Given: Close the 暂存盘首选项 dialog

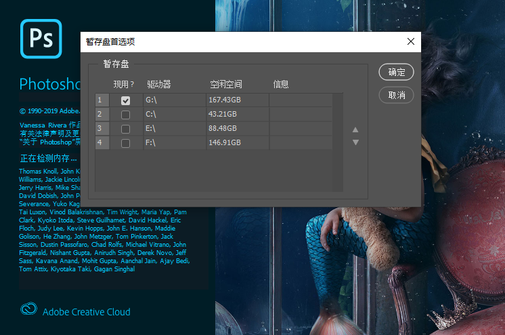Looking at the screenshot, I should (x=411, y=41).
